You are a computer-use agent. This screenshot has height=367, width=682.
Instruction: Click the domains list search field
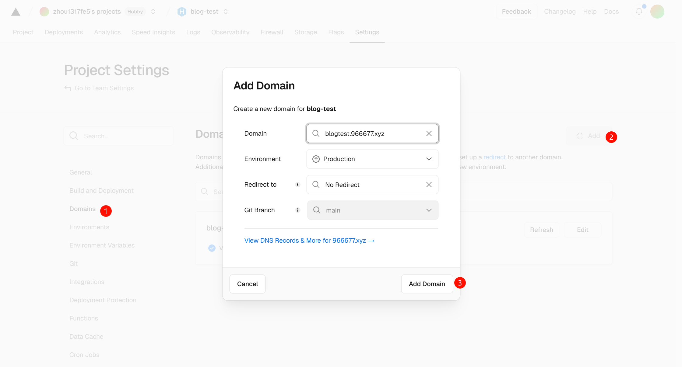404,192
